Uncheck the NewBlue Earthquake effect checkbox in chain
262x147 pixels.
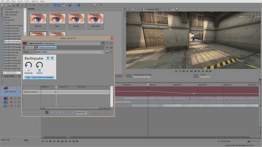pyautogui.click(x=36, y=47)
